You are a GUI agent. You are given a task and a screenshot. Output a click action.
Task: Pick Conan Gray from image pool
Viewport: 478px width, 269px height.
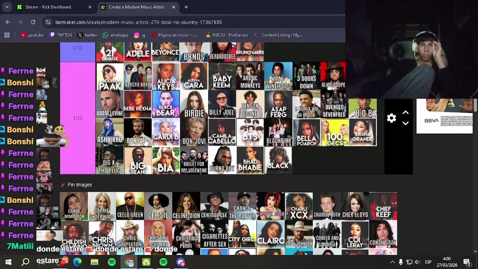[x=383, y=234]
